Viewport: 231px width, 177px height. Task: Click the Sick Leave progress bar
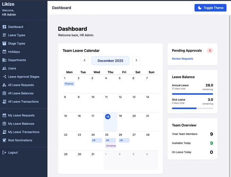[x=192, y=109]
